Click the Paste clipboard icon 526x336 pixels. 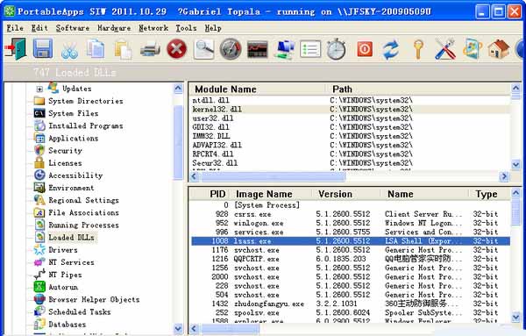123,50
